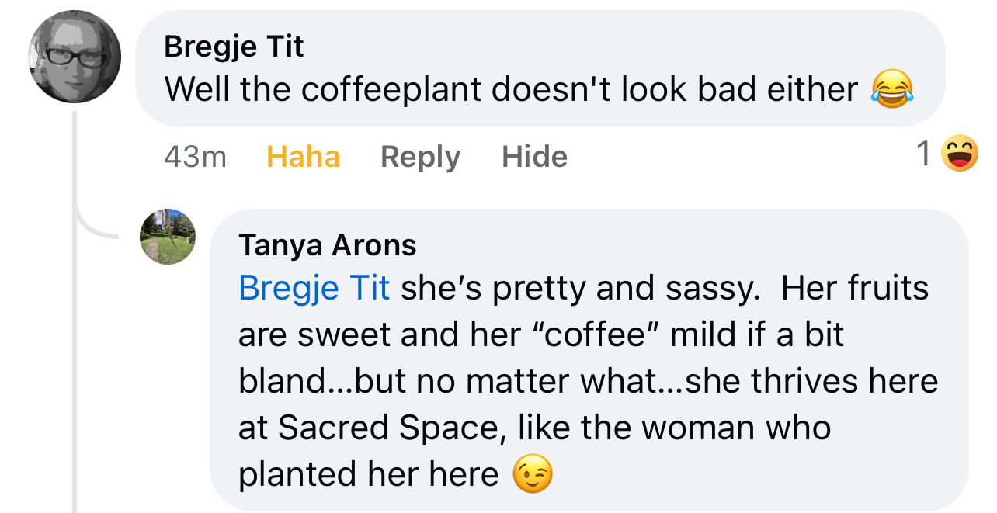Viewport: 997px width, 513px height.
Task: Toggle the Haha reaction on the comment
Action: coord(303,157)
